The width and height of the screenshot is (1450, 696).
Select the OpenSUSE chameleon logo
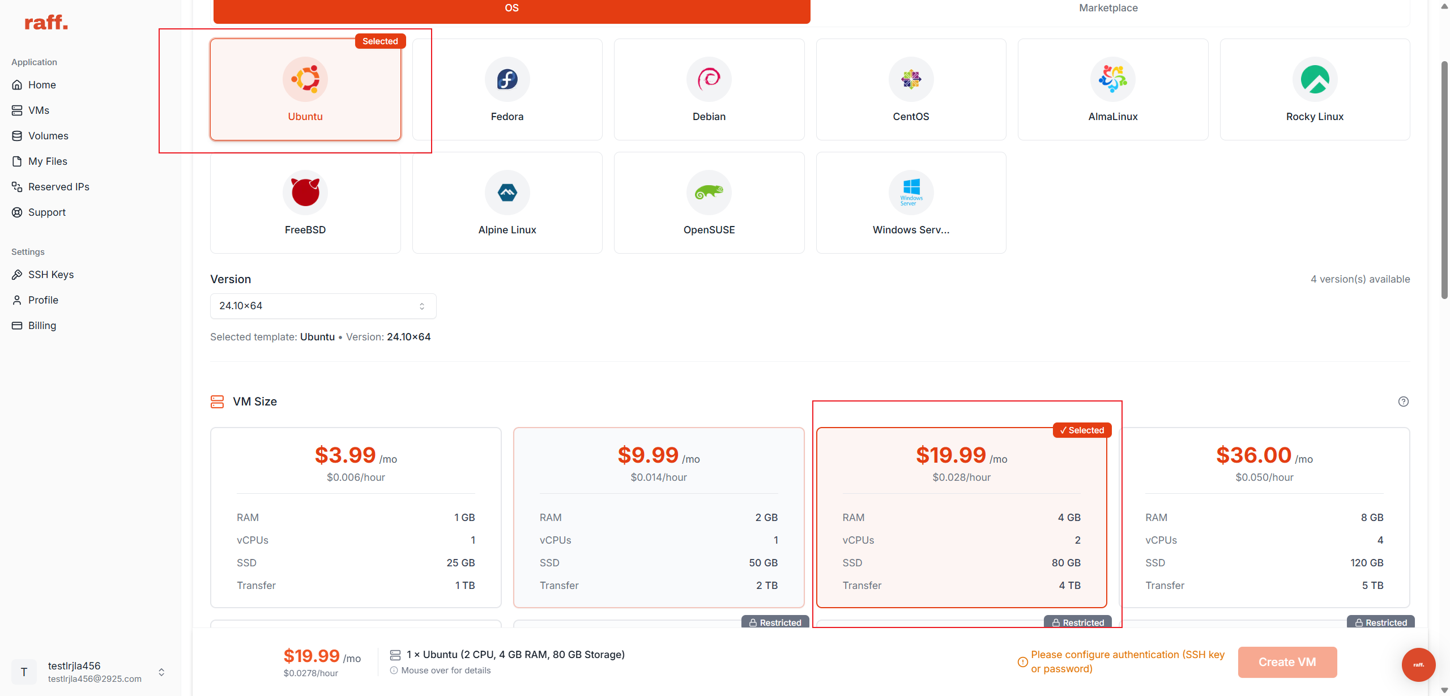[x=709, y=193]
